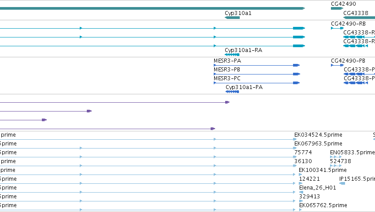Click the EK067963.5prime label
The width and height of the screenshot is (375, 212).
318,144
